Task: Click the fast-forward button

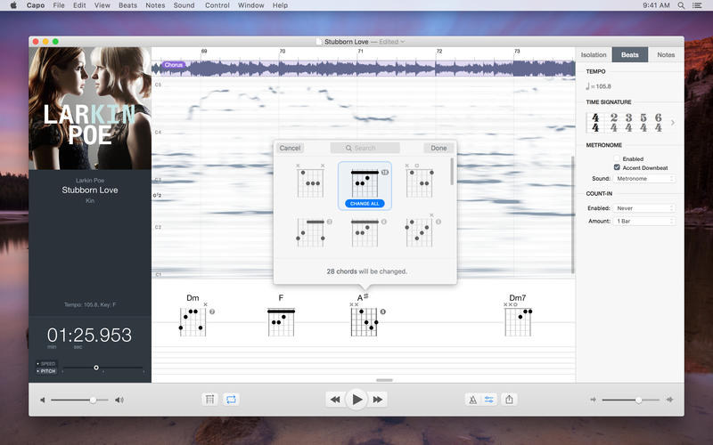Action: (377, 400)
